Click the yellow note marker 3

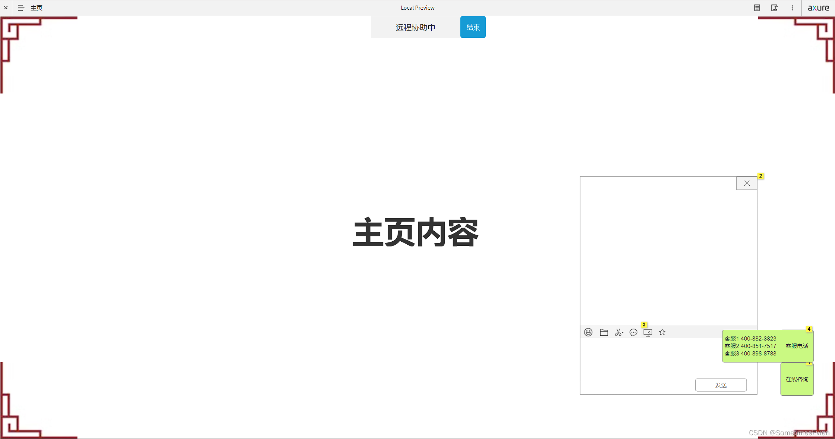click(x=644, y=324)
